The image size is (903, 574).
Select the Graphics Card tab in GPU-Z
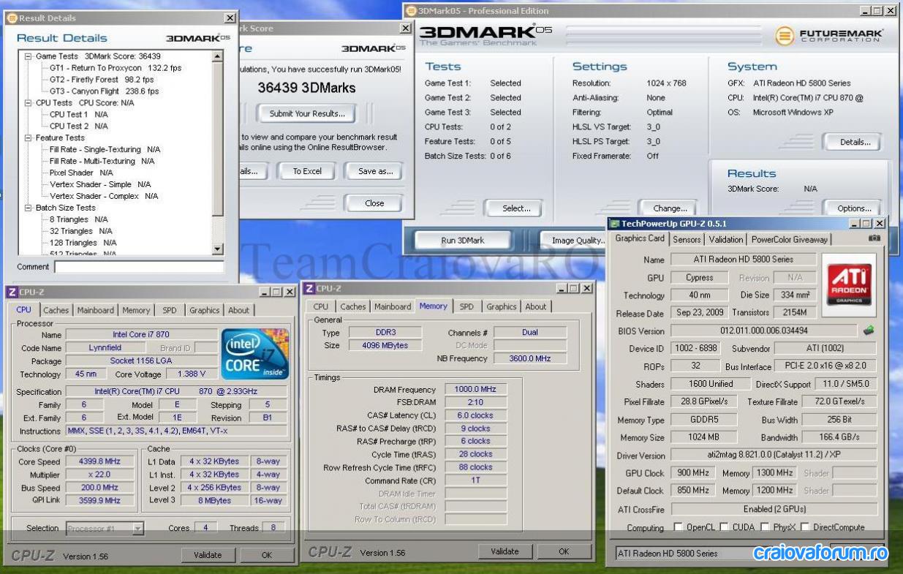(640, 238)
